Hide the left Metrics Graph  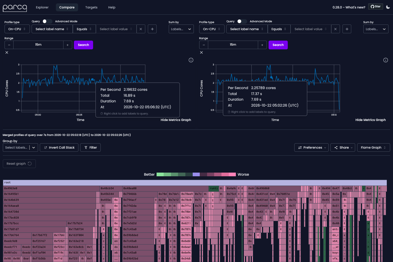tap(176, 120)
